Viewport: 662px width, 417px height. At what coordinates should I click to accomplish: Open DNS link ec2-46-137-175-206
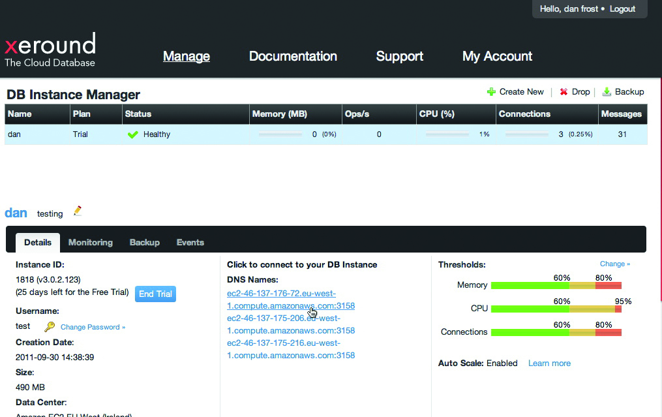[291, 324]
